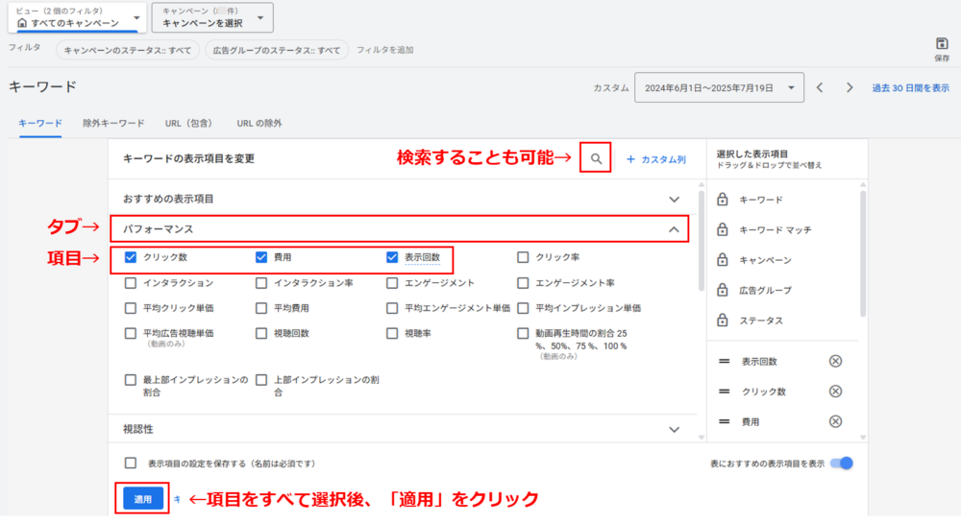Click the selected columns panel scrollbar
Image resolution: width=961 pixels, height=523 pixels.
[x=862, y=251]
